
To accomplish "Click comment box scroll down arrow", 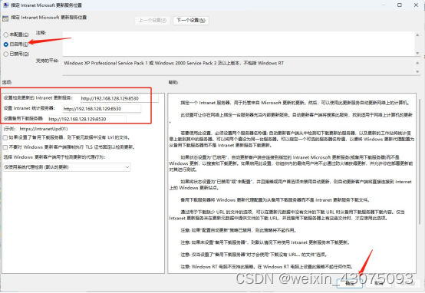I will [x=417, y=53].
